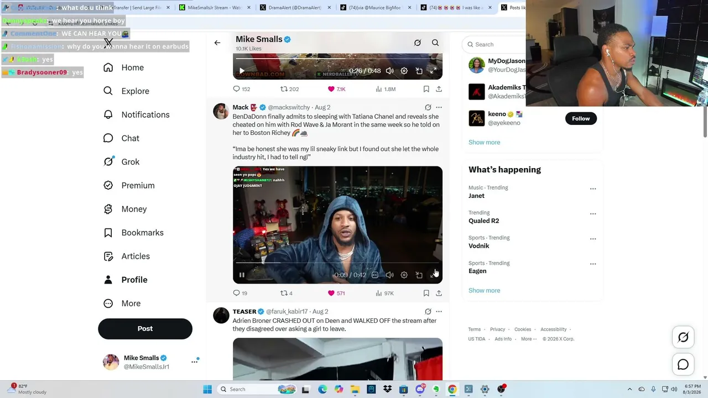Open settings gear on the top video

point(404,71)
